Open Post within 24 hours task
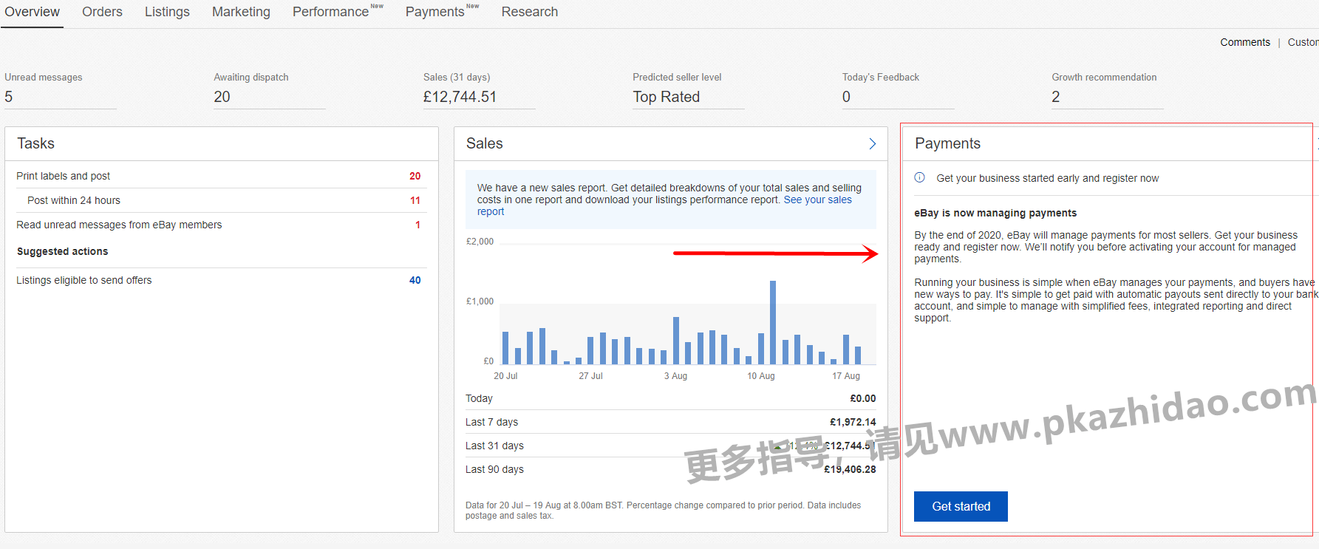1319x549 pixels. pos(74,200)
